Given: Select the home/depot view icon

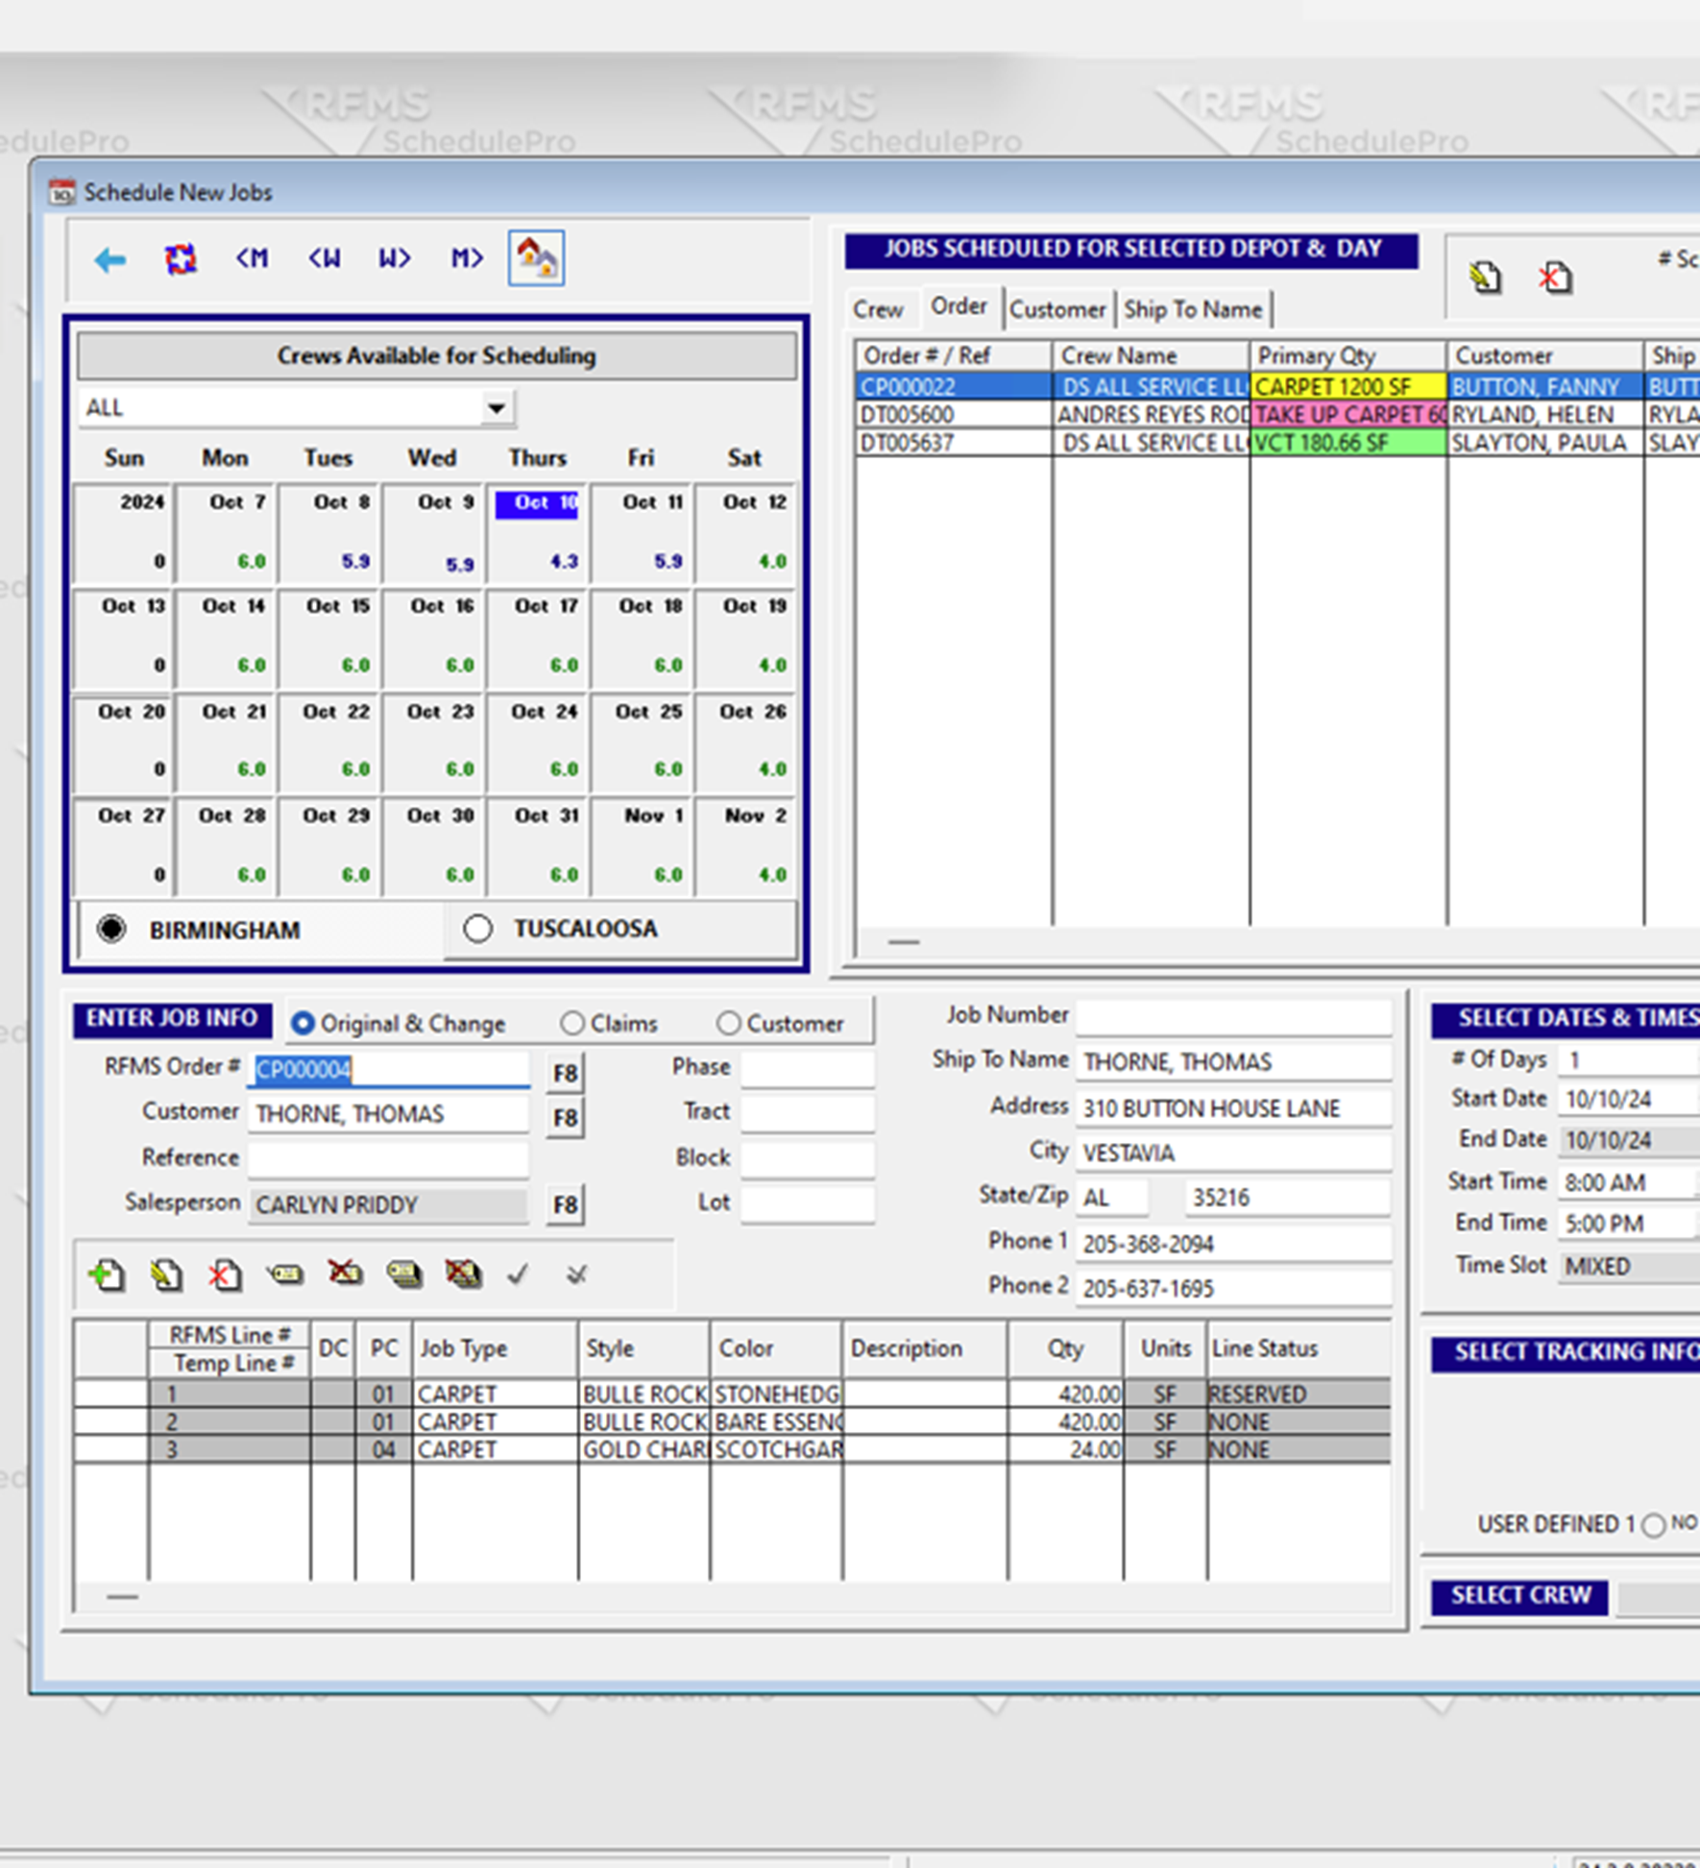Looking at the screenshot, I should (536, 256).
